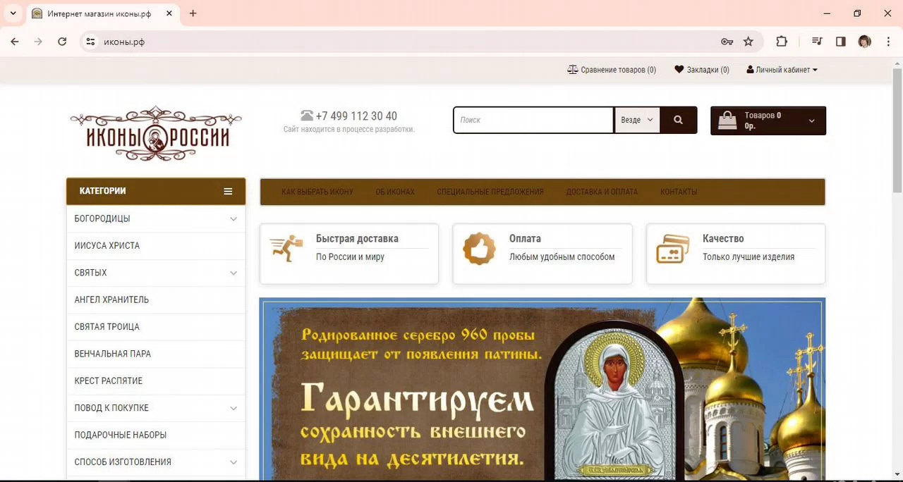The image size is (903, 482).
Task: Click the Поиск search input field
Action: [533, 120]
